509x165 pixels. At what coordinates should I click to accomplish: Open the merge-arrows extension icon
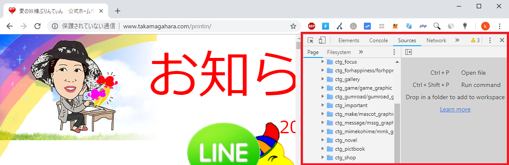(339, 26)
